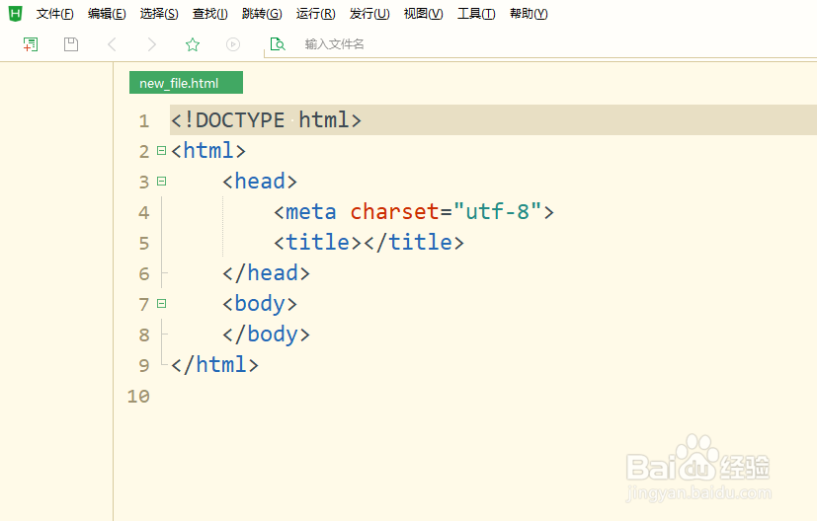Open the 发行(U) menu

(x=369, y=14)
